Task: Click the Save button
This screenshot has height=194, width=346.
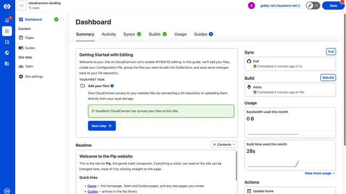Action: (x=333, y=5)
